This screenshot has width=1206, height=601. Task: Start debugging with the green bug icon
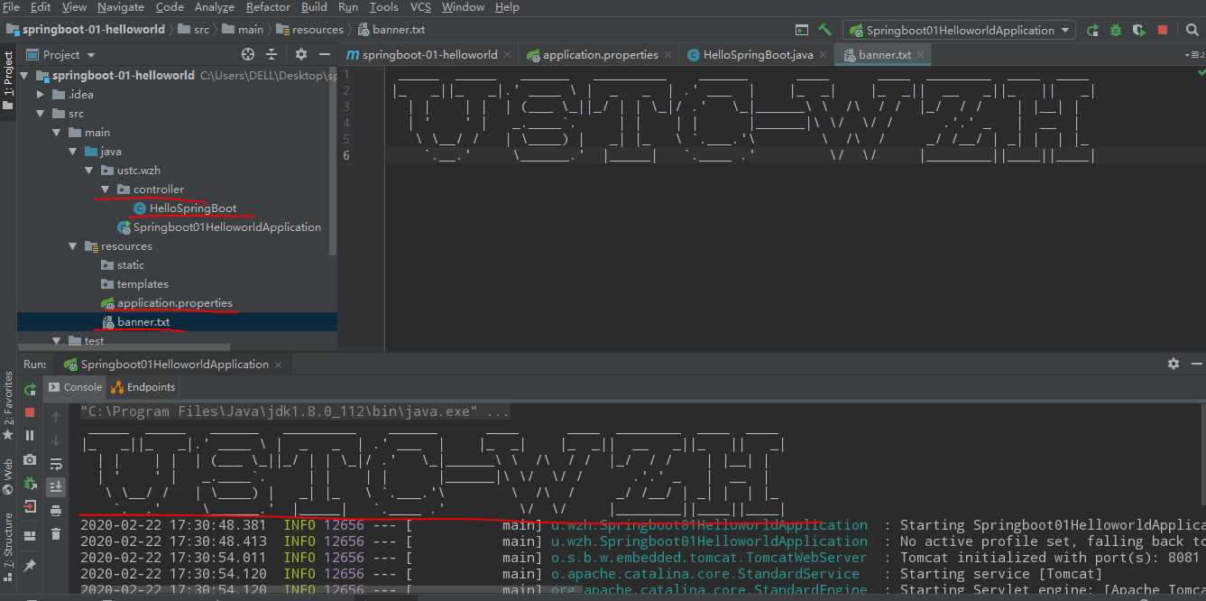pos(1116,30)
